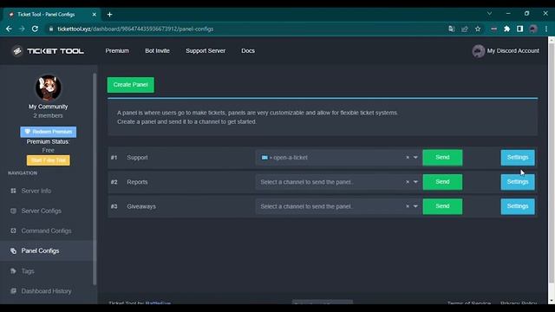The width and height of the screenshot is (555, 312).
Task: Send the Giveaways panel
Action: click(442, 206)
